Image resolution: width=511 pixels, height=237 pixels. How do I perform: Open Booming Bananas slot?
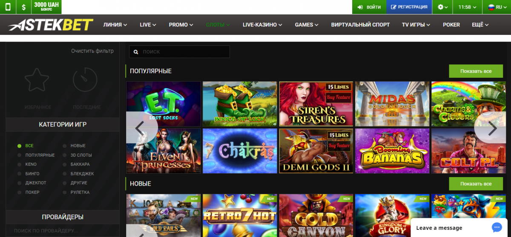point(392,151)
